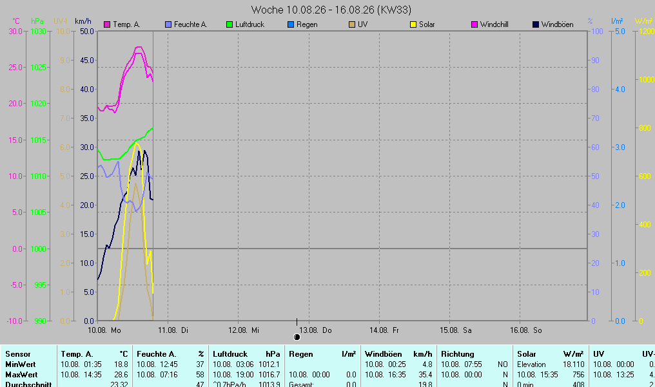This screenshot has width=655, height=387.
Task: Click the '15.08. Sa' day label
Action: [456, 330]
